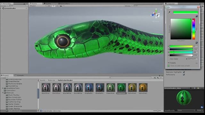Pick a color with the eyedropper tool
Screen dimensions: 205x115
click(x=169, y=12)
